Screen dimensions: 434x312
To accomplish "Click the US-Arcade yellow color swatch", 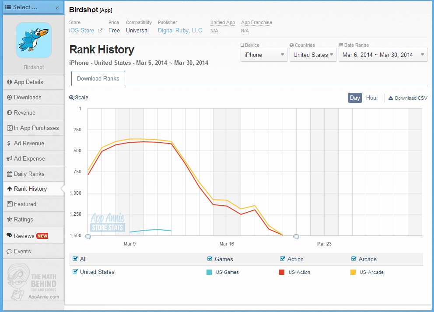I will [353, 272].
